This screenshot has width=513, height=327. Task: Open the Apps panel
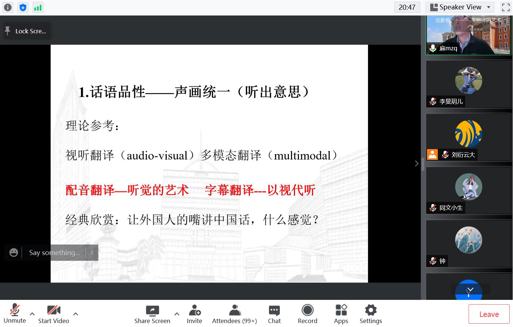341,314
